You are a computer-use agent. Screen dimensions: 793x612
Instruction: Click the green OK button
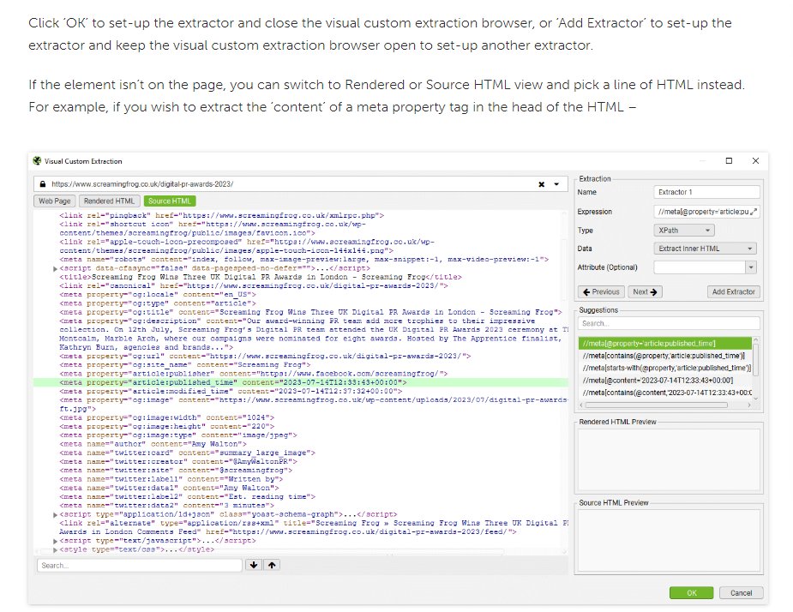(x=691, y=593)
